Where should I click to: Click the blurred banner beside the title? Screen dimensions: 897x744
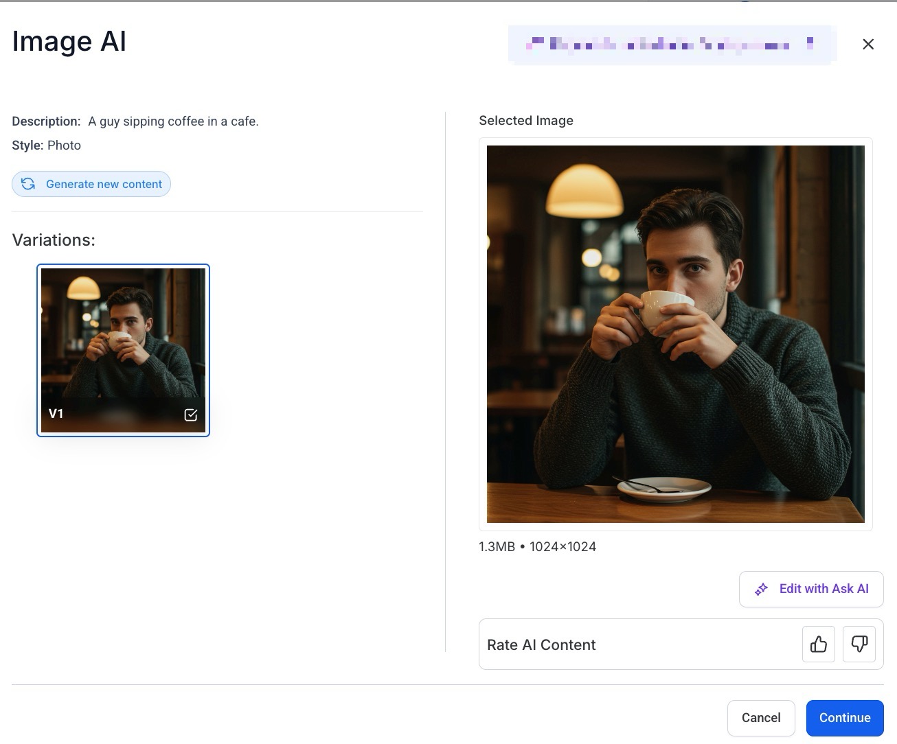(x=671, y=45)
